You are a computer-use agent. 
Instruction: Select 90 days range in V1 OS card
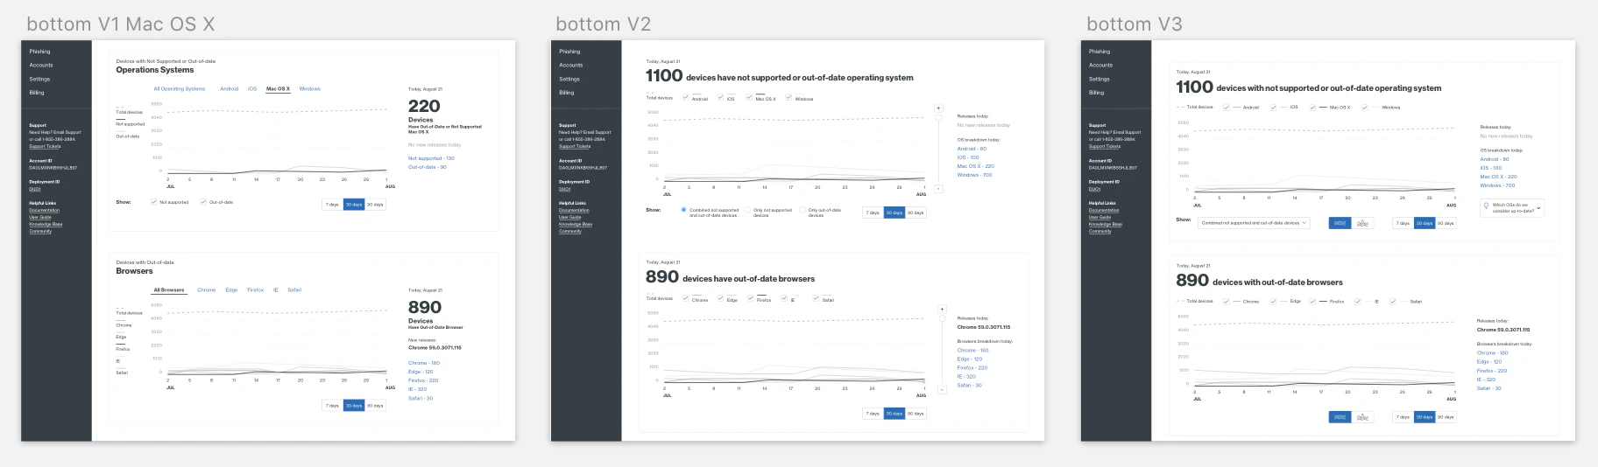(x=375, y=204)
